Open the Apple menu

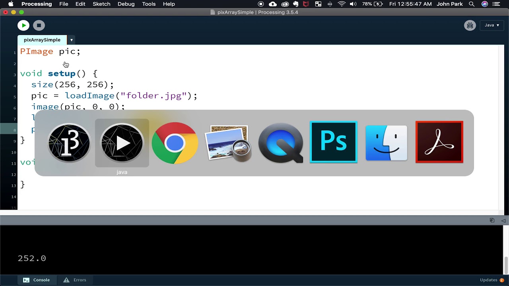click(11, 4)
